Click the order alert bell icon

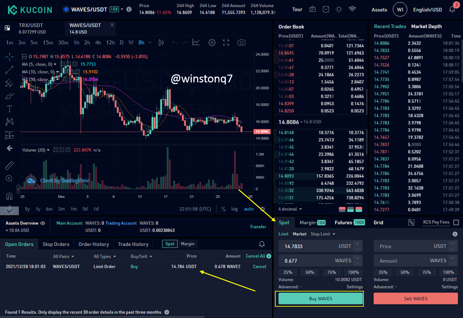tap(262, 244)
